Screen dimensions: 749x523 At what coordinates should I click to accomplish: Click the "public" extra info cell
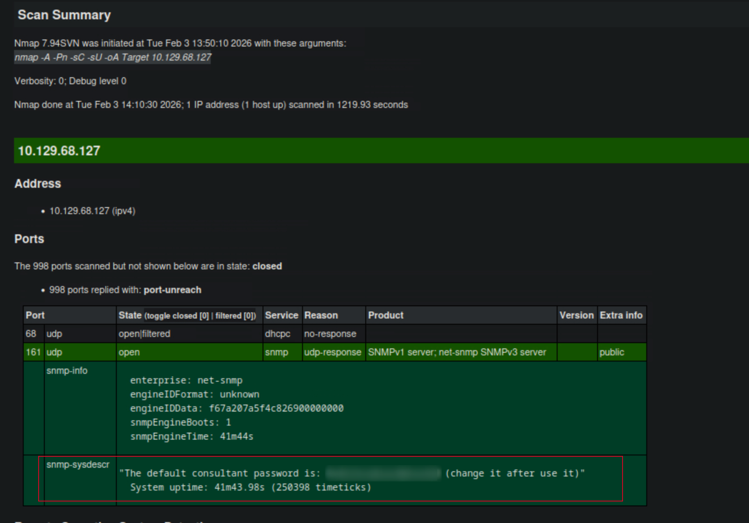612,352
